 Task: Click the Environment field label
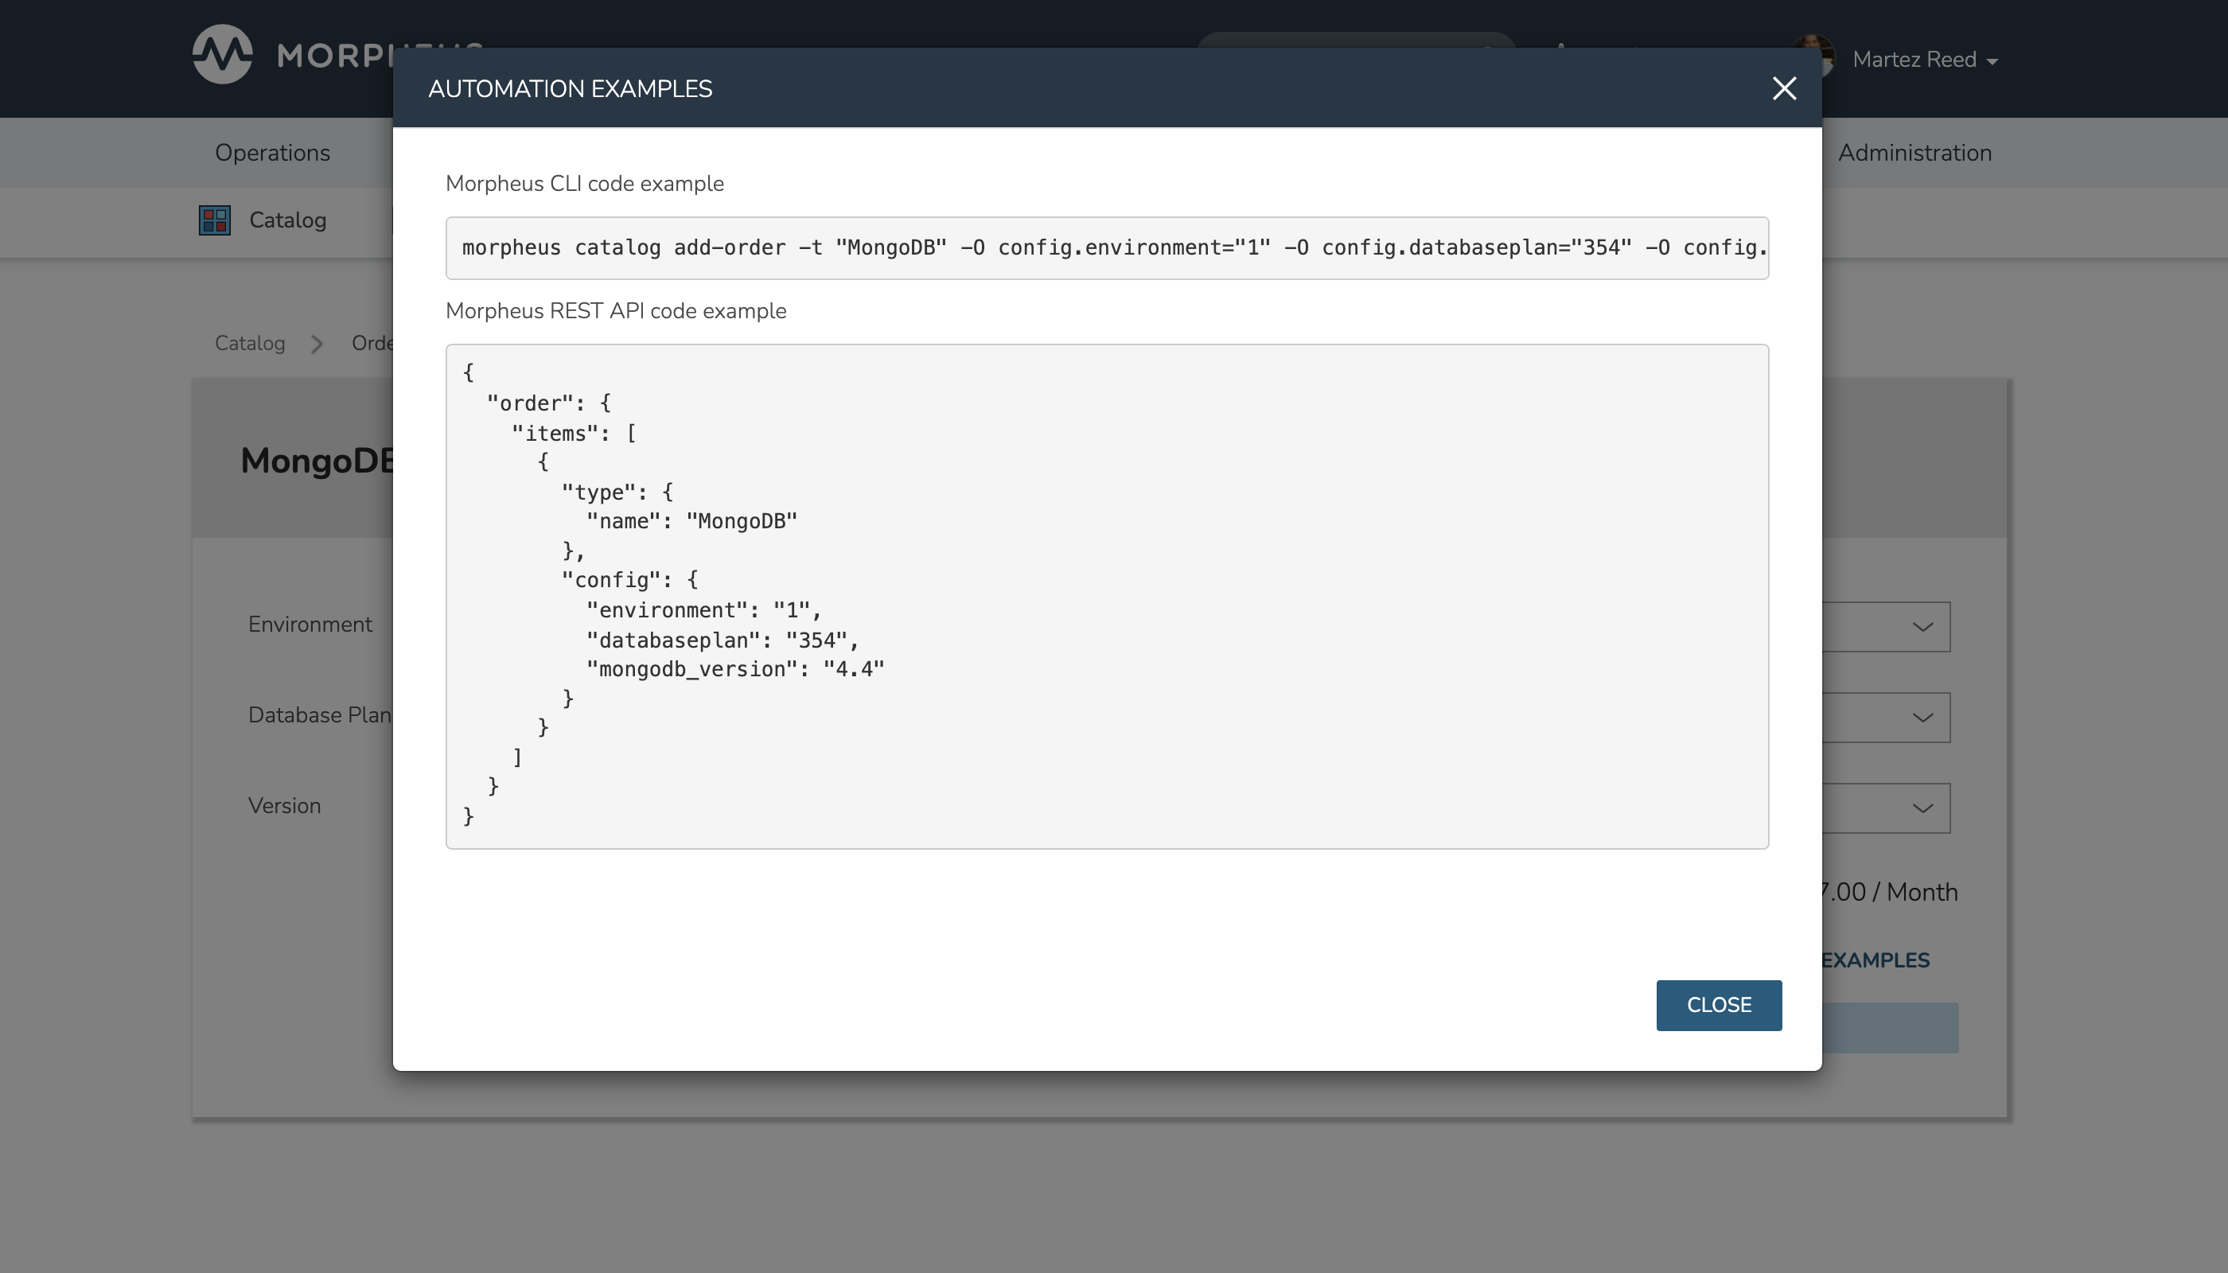pos(310,625)
